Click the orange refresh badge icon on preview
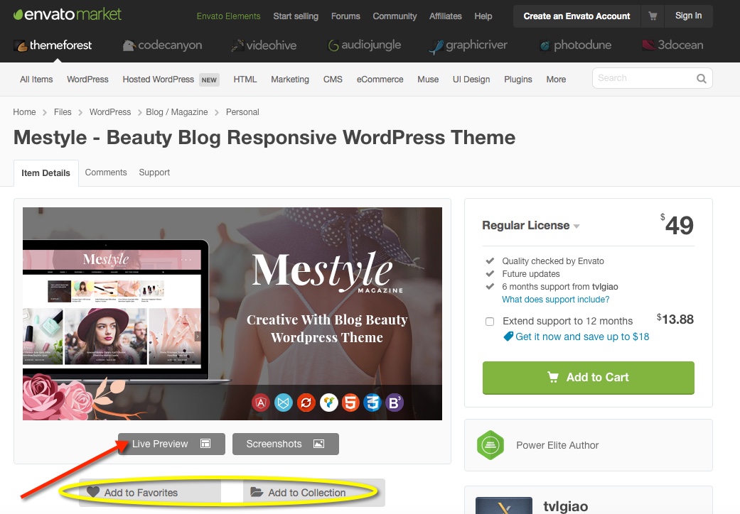Image resolution: width=740 pixels, height=514 pixels. click(x=306, y=403)
